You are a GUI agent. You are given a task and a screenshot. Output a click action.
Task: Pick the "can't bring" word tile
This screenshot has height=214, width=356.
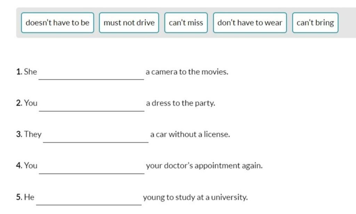tap(315, 23)
